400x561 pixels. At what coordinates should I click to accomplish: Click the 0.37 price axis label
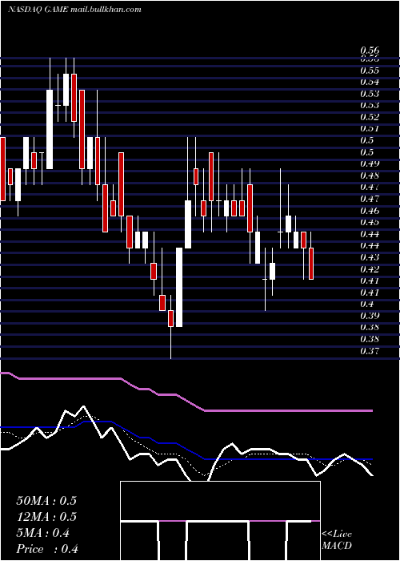coord(370,351)
